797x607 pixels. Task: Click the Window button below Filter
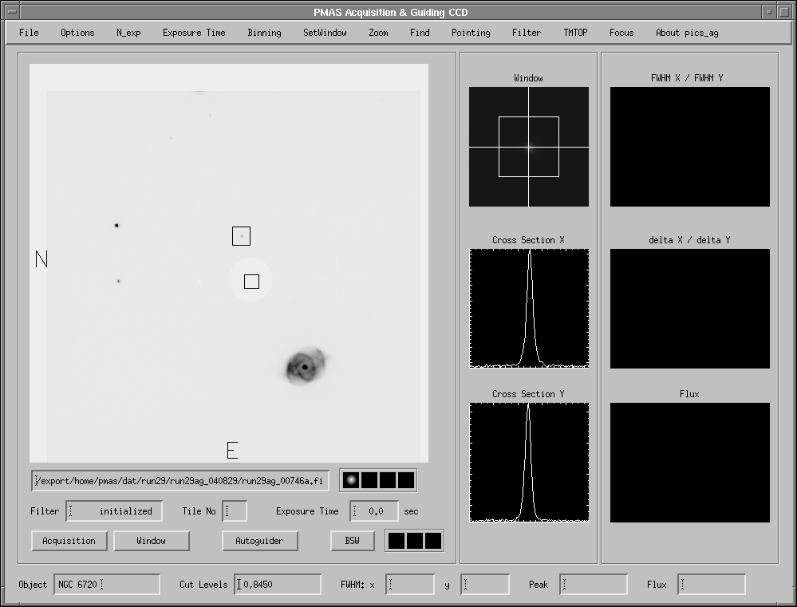(x=152, y=541)
